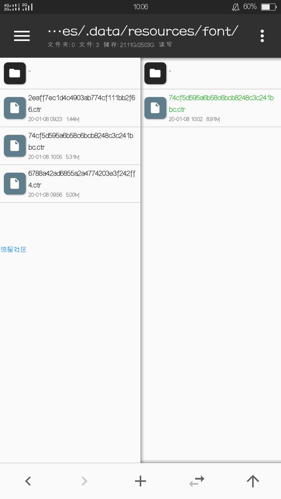Screen dimensions: 281x499
Task: Open 74cf5d595a6b58c6 .ctr file in left panel
Action: (x=70, y=146)
